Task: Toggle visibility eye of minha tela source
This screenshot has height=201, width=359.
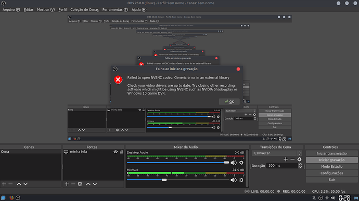Action: tap(116, 152)
